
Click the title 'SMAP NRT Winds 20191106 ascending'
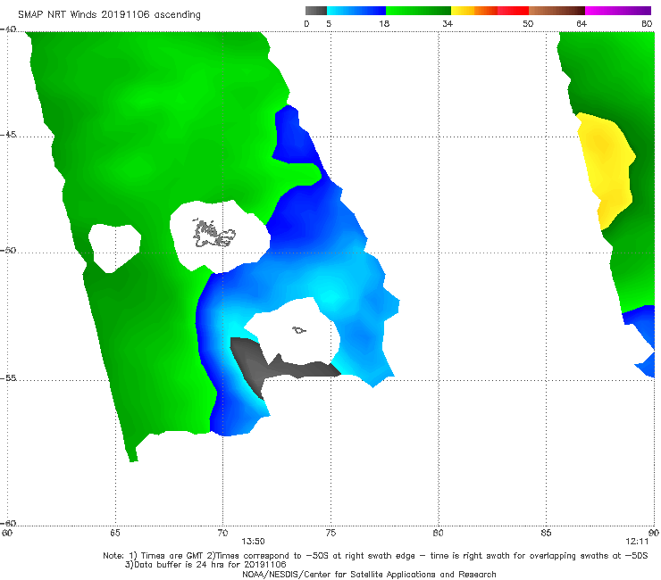(109, 14)
